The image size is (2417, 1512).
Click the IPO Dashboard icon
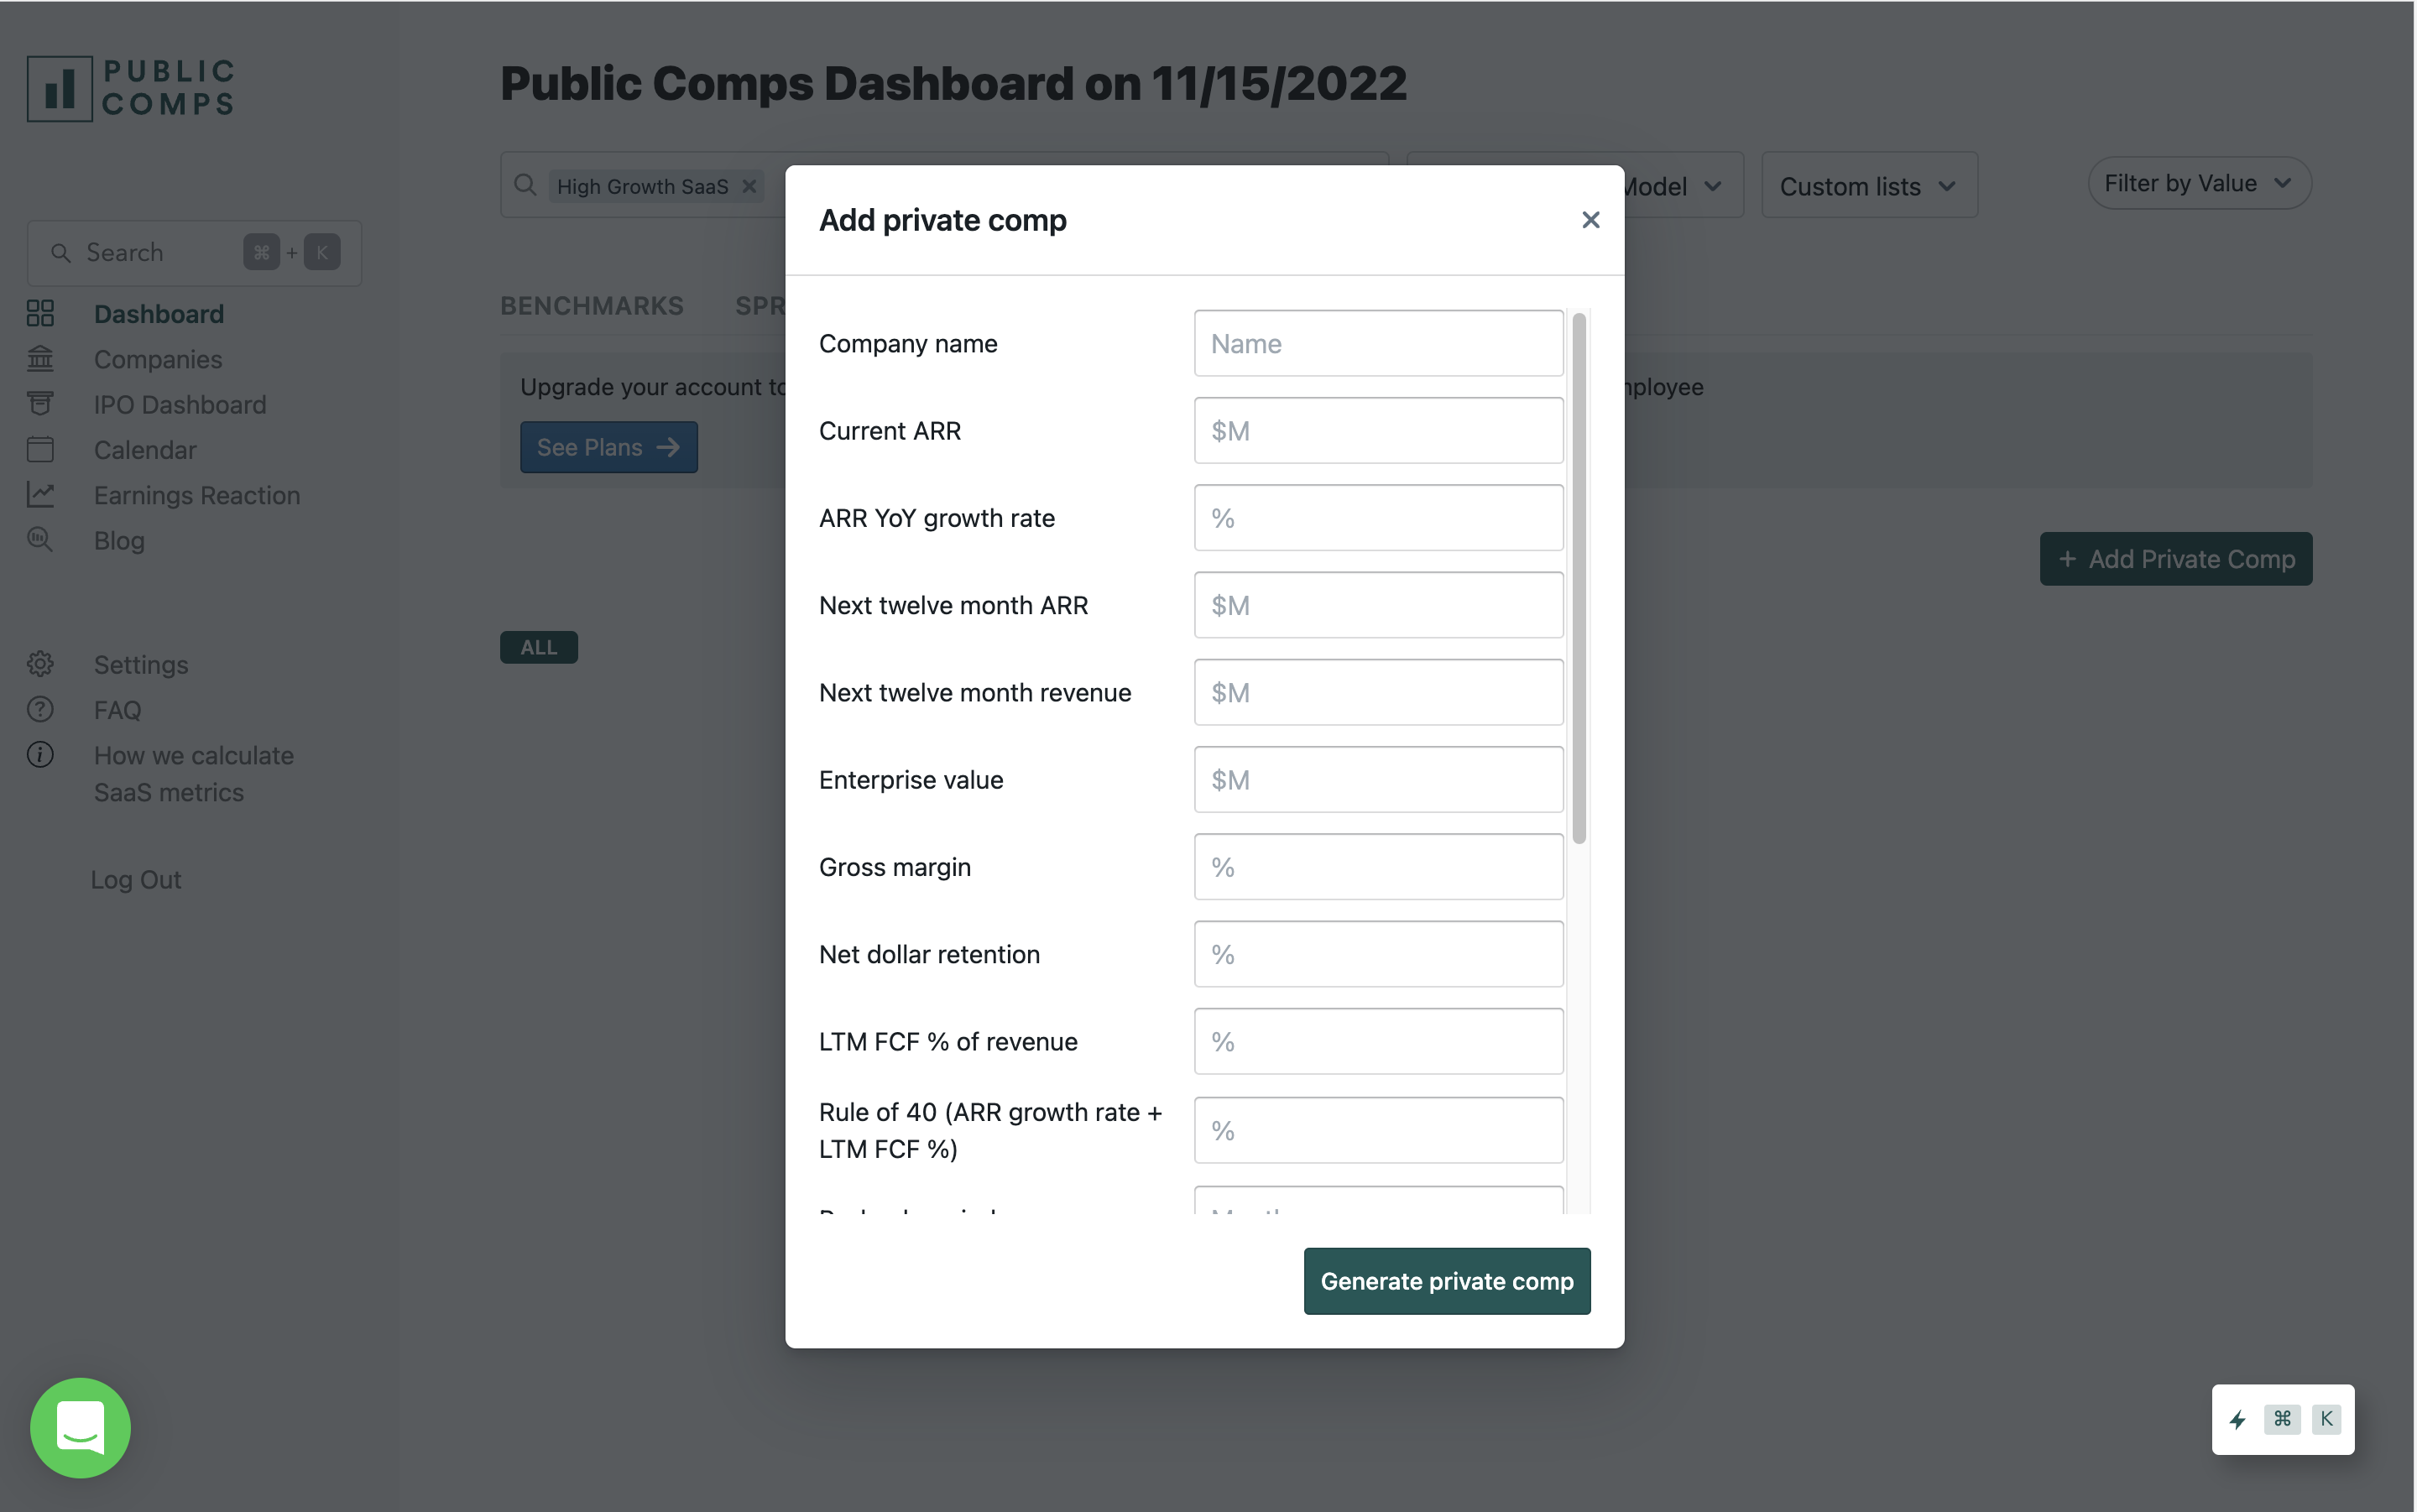pos(40,403)
